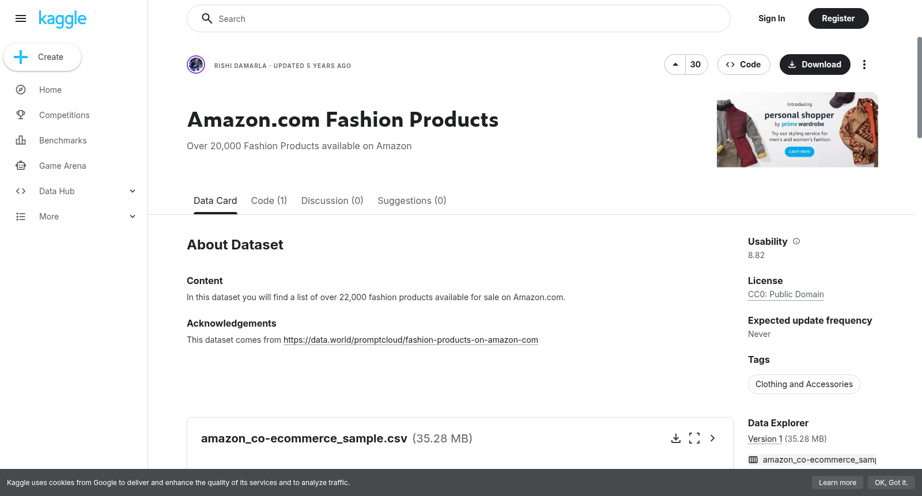922x496 pixels.
Task: Click Sign In
Action: click(x=772, y=18)
